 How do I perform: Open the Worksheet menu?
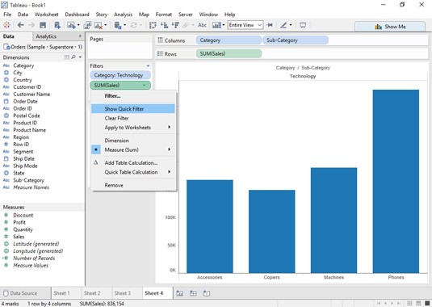(x=46, y=15)
